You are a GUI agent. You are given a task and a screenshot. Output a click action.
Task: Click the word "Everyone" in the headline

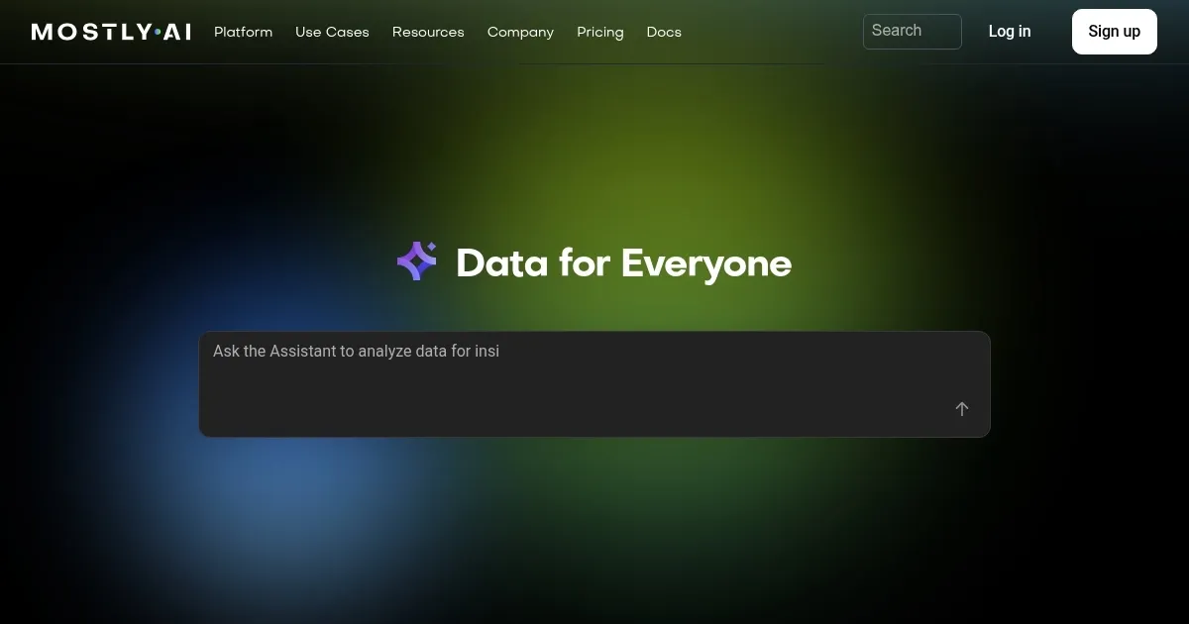coord(705,263)
